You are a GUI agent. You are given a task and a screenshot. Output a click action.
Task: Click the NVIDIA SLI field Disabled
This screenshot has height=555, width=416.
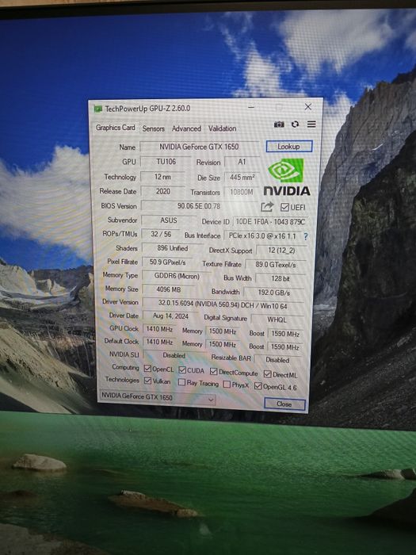(x=174, y=355)
